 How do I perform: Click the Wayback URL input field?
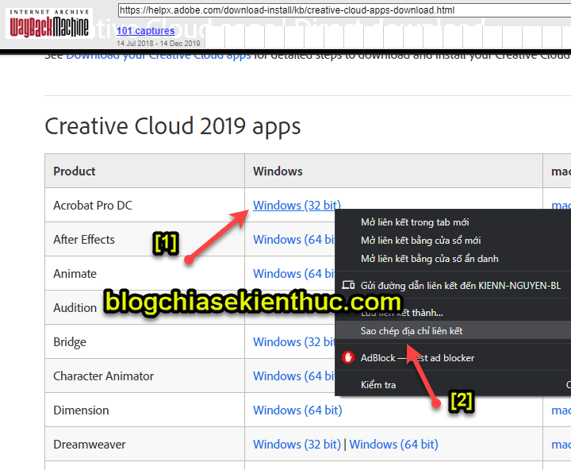[x=344, y=10]
